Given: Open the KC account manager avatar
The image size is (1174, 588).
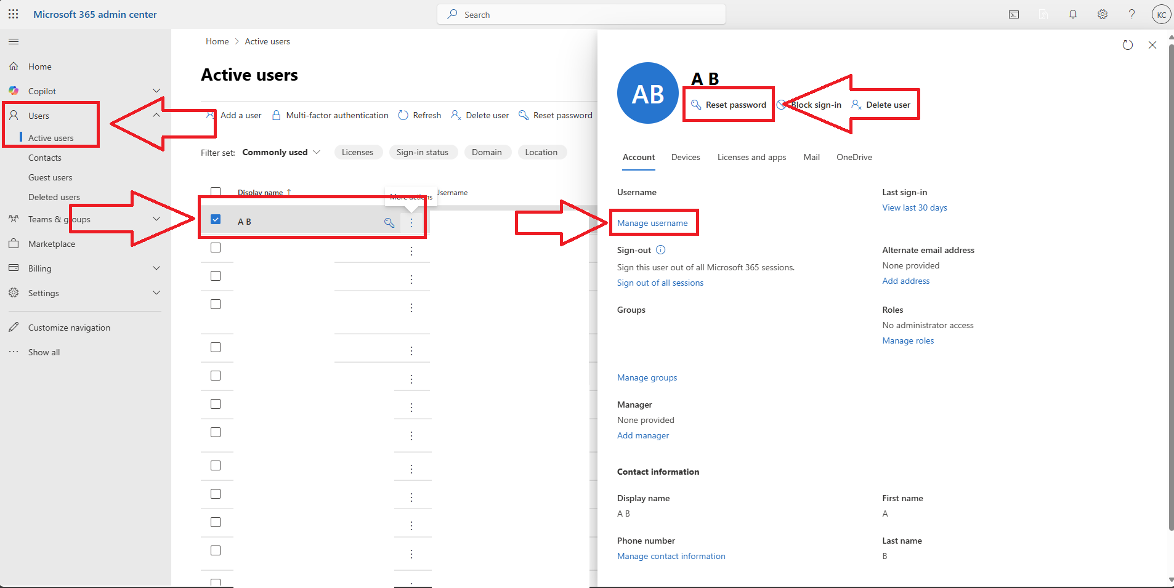Looking at the screenshot, I should pyautogui.click(x=1161, y=15).
